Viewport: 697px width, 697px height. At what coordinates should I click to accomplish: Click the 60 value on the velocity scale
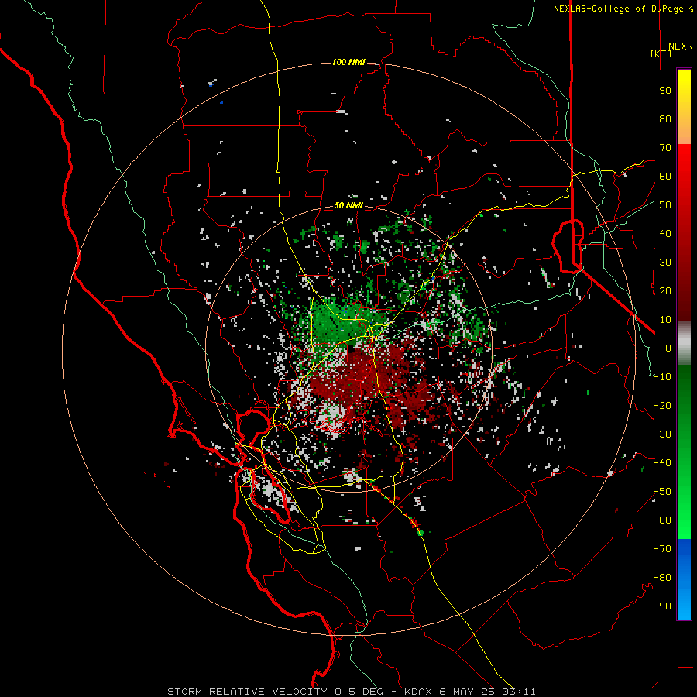(665, 176)
